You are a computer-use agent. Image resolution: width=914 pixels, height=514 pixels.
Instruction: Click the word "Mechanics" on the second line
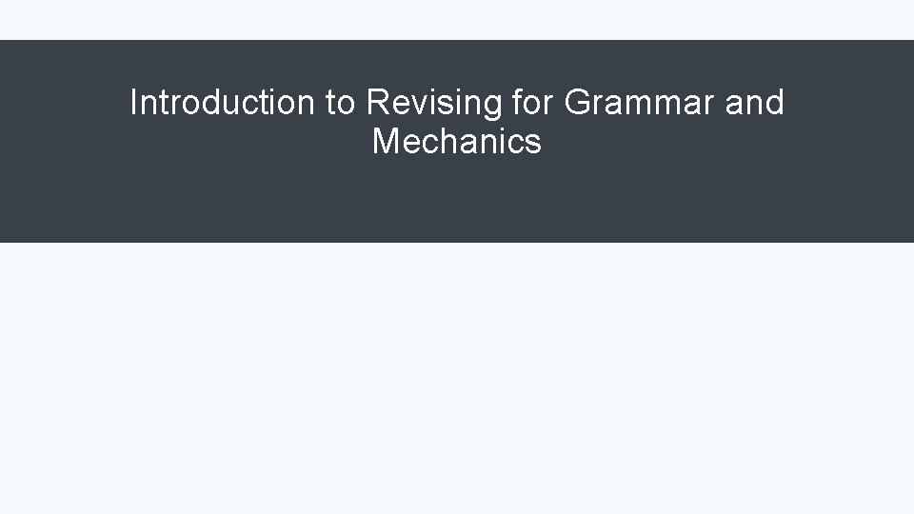[457, 141]
